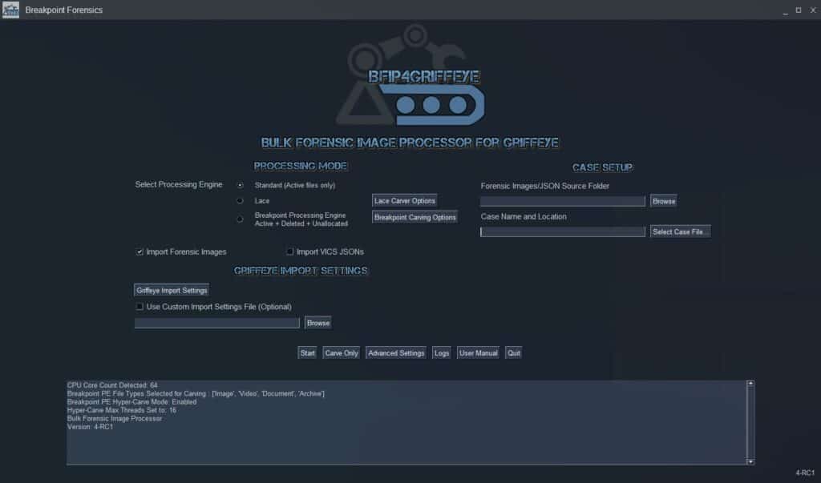Browse for custom import settings file
This screenshot has width=821, height=483.
(317, 323)
